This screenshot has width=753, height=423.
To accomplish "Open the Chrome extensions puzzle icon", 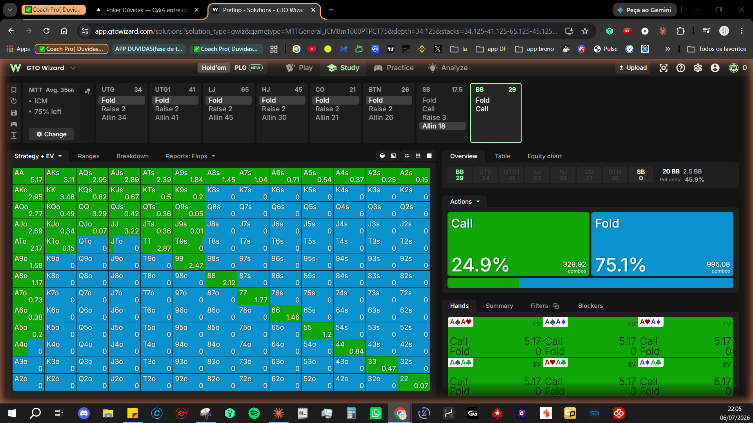I will coord(680,31).
